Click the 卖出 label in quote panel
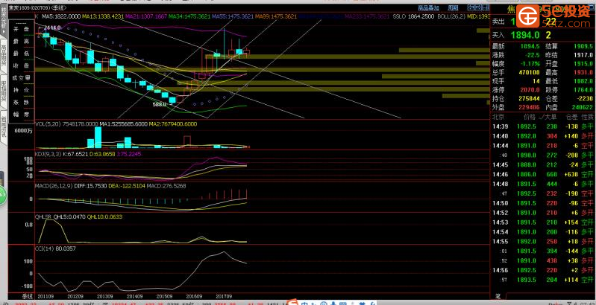The image size is (596, 305). point(498,22)
